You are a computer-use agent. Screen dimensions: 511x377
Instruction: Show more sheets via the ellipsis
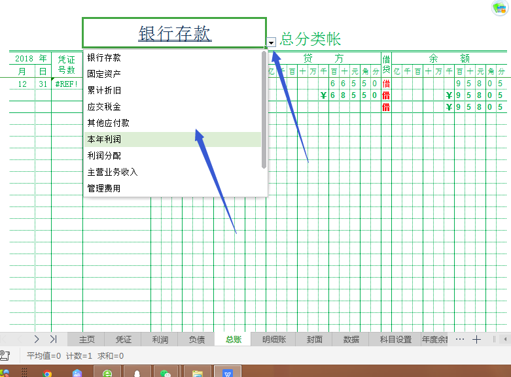460,339
